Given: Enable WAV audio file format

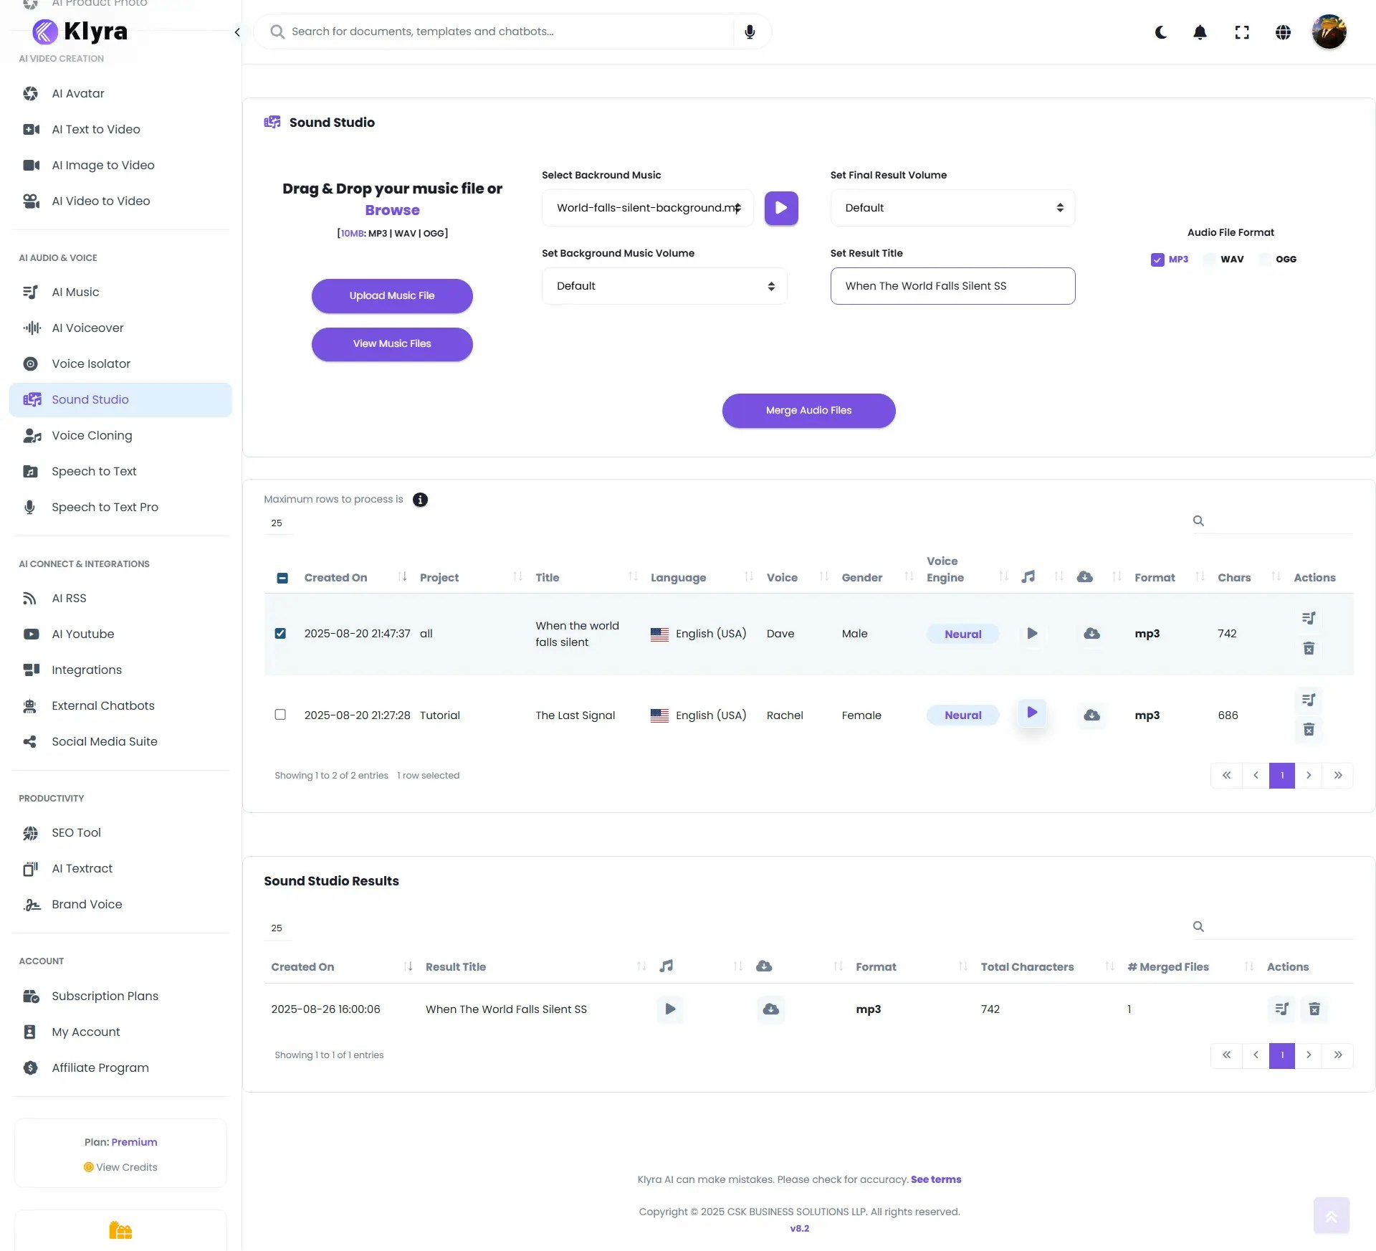Looking at the screenshot, I should [x=1209, y=259].
